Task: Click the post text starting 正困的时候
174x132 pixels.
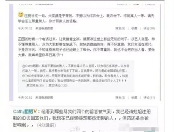Action: (86, 47)
